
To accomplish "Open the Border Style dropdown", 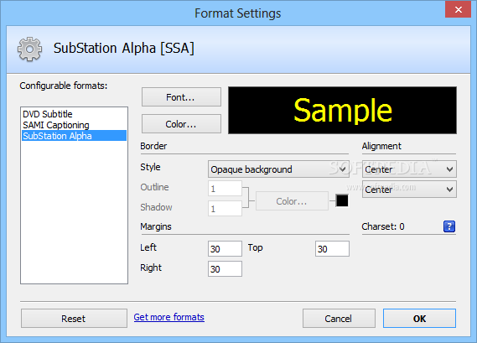I will tap(278, 169).
